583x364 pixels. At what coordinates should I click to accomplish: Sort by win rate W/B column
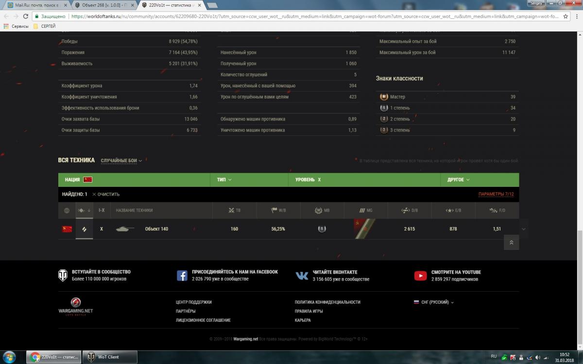coord(278,210)
